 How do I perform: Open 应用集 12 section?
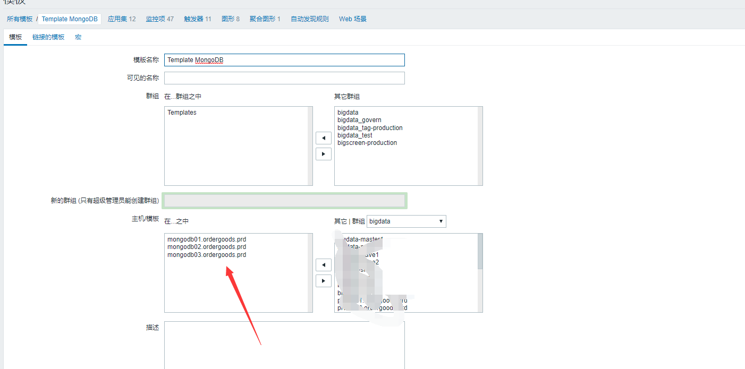pyautogui.click(x=122, y=19)
